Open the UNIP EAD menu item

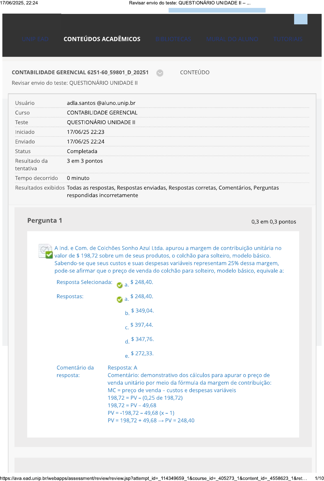[x=35, y=39]
